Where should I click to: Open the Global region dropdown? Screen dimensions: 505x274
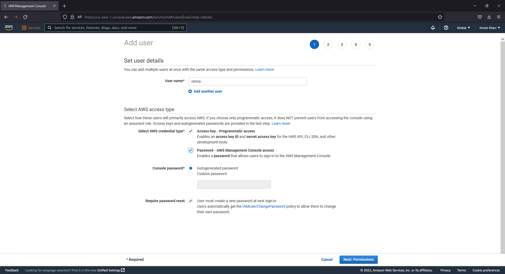463,28
